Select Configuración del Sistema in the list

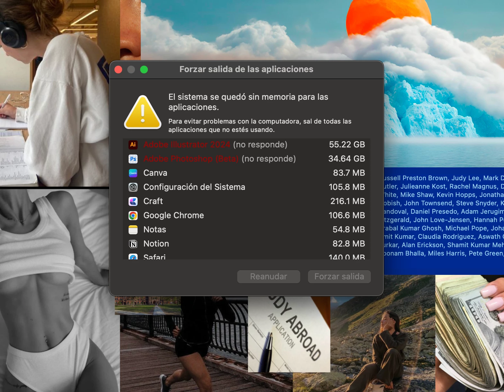(247, 187)
